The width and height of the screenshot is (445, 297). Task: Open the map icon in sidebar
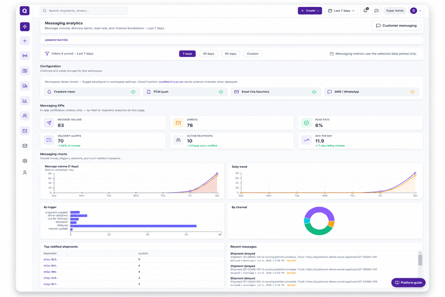[25, 71]
